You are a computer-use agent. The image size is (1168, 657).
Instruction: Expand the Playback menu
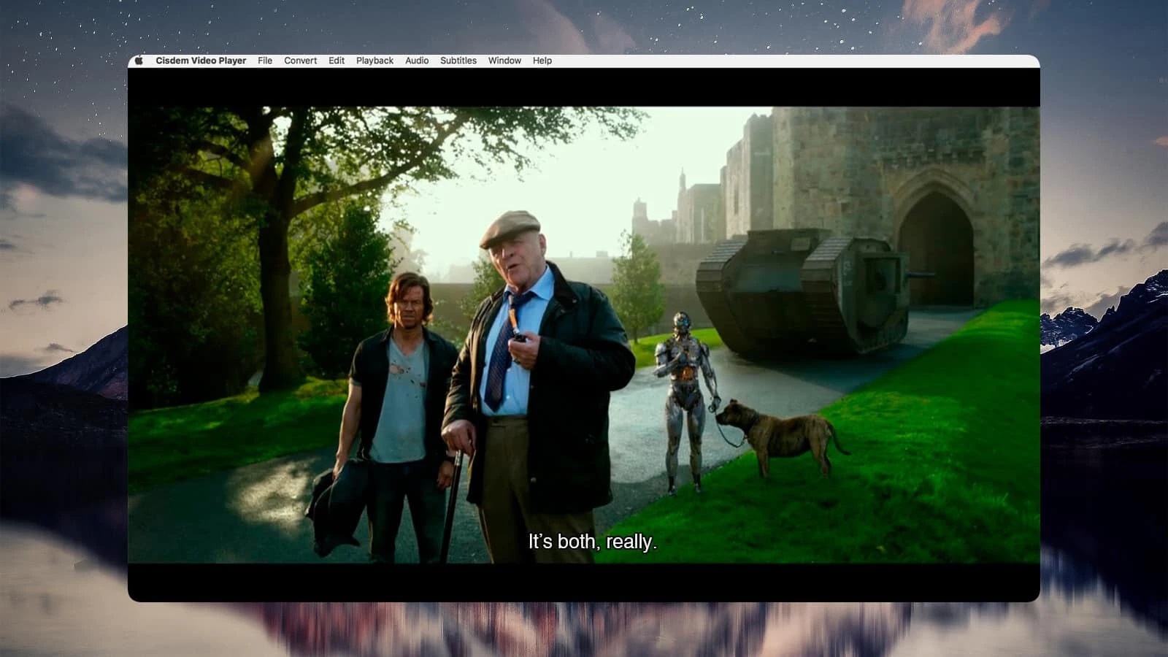click(374, 61)
